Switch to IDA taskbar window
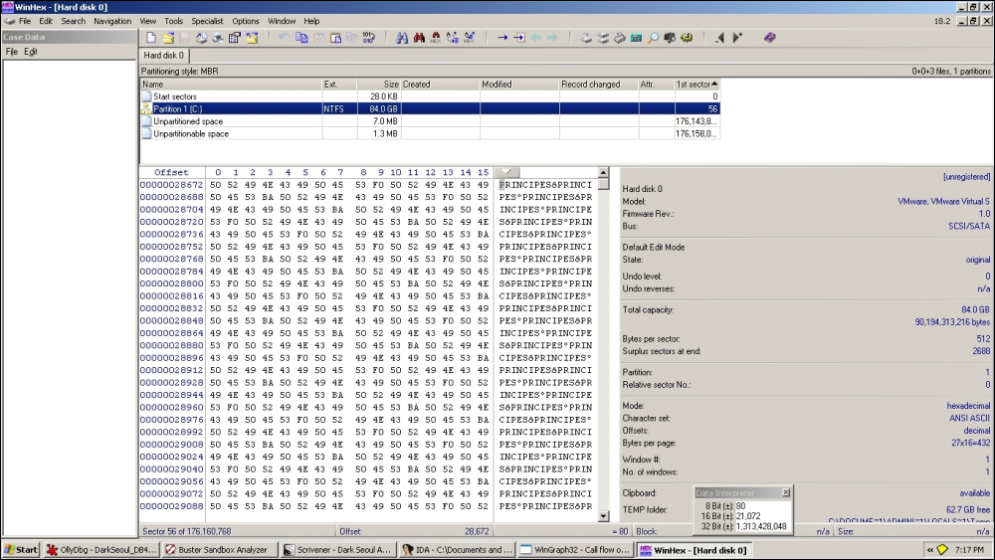This screenshot has width=995, height=560. click(457, 550)
